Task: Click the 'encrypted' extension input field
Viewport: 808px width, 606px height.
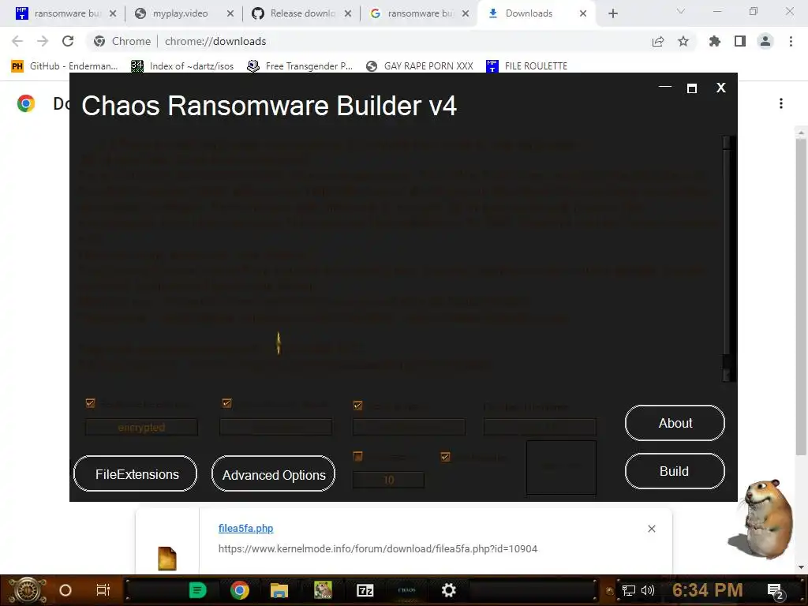Action: tap(141, 427)
